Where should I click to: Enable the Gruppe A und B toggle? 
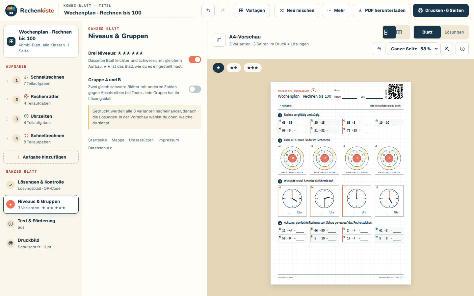[x=195, y=89]
